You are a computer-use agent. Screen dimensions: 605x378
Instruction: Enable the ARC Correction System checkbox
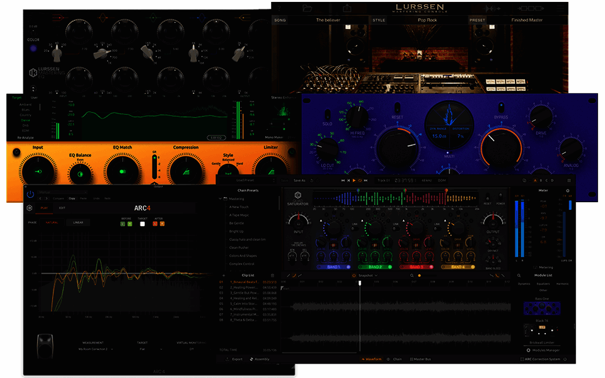tap(522, 359)
